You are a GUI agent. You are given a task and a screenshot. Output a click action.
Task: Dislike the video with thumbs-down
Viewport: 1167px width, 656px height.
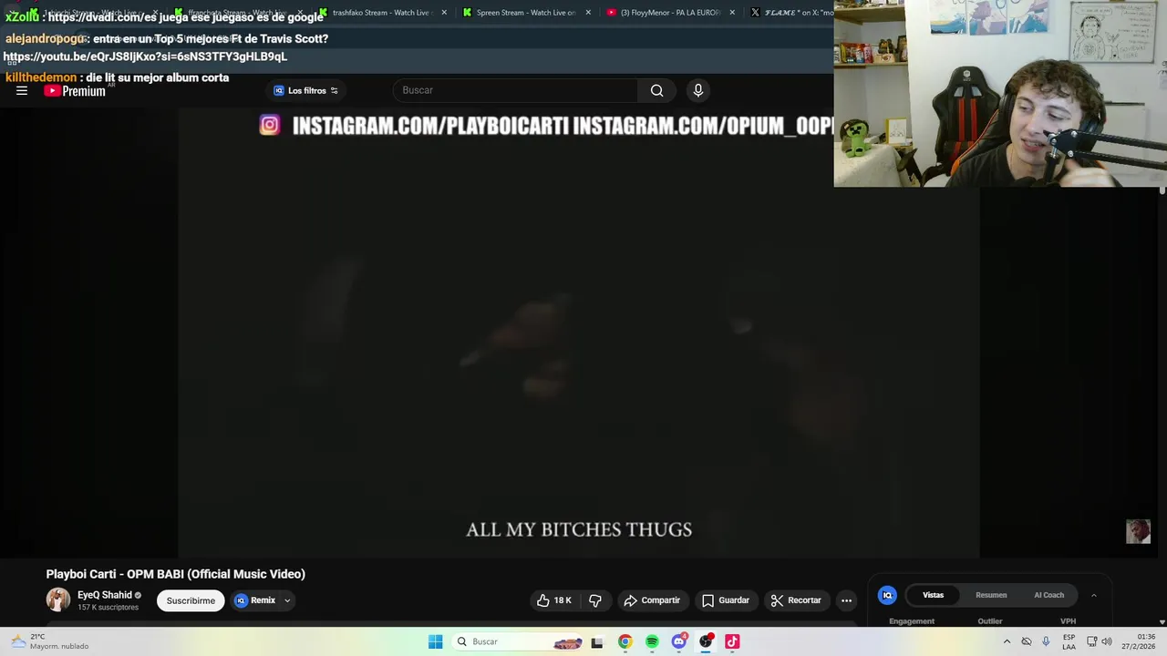click(x=595, y=600)
